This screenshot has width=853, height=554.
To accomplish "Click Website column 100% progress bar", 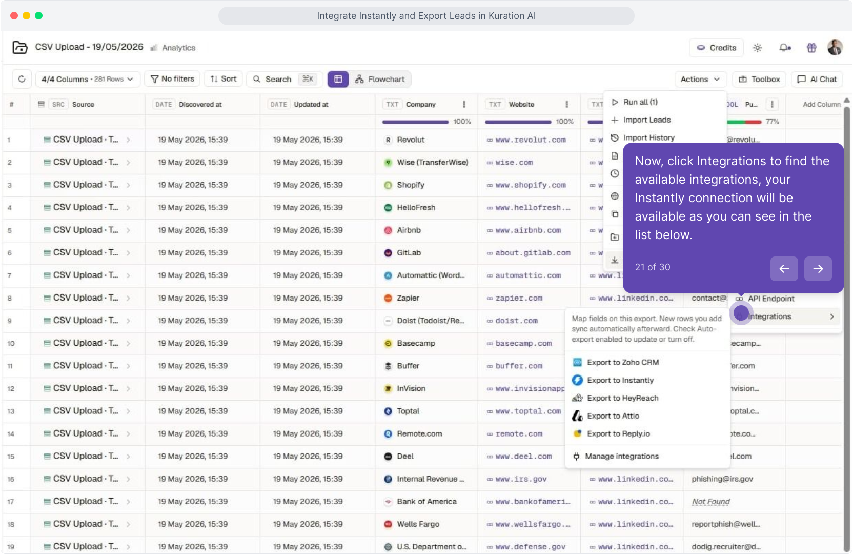I will [x=518, y=122].
